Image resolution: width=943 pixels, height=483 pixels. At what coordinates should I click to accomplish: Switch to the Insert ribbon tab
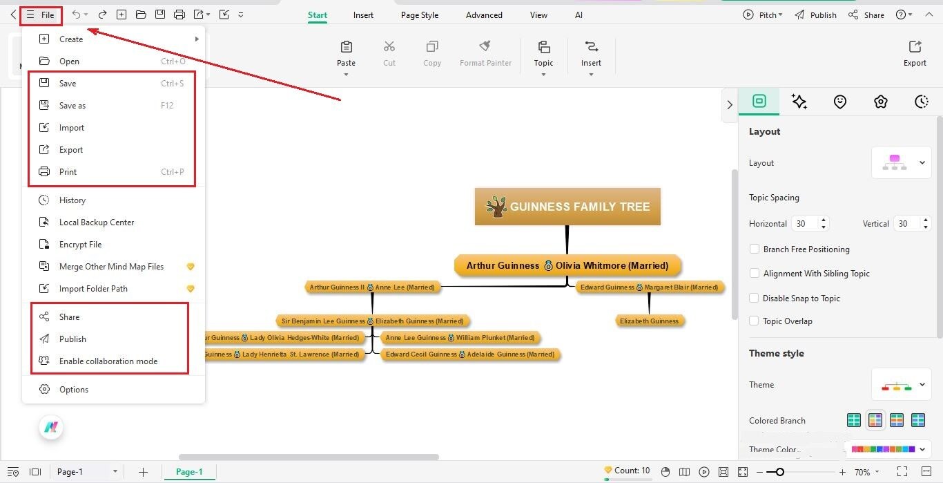tap(363, 15)
